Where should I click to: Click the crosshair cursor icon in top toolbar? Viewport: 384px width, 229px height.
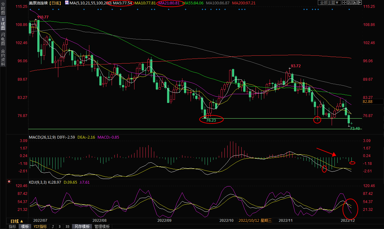pyautogui.click(x=345, y=3)
